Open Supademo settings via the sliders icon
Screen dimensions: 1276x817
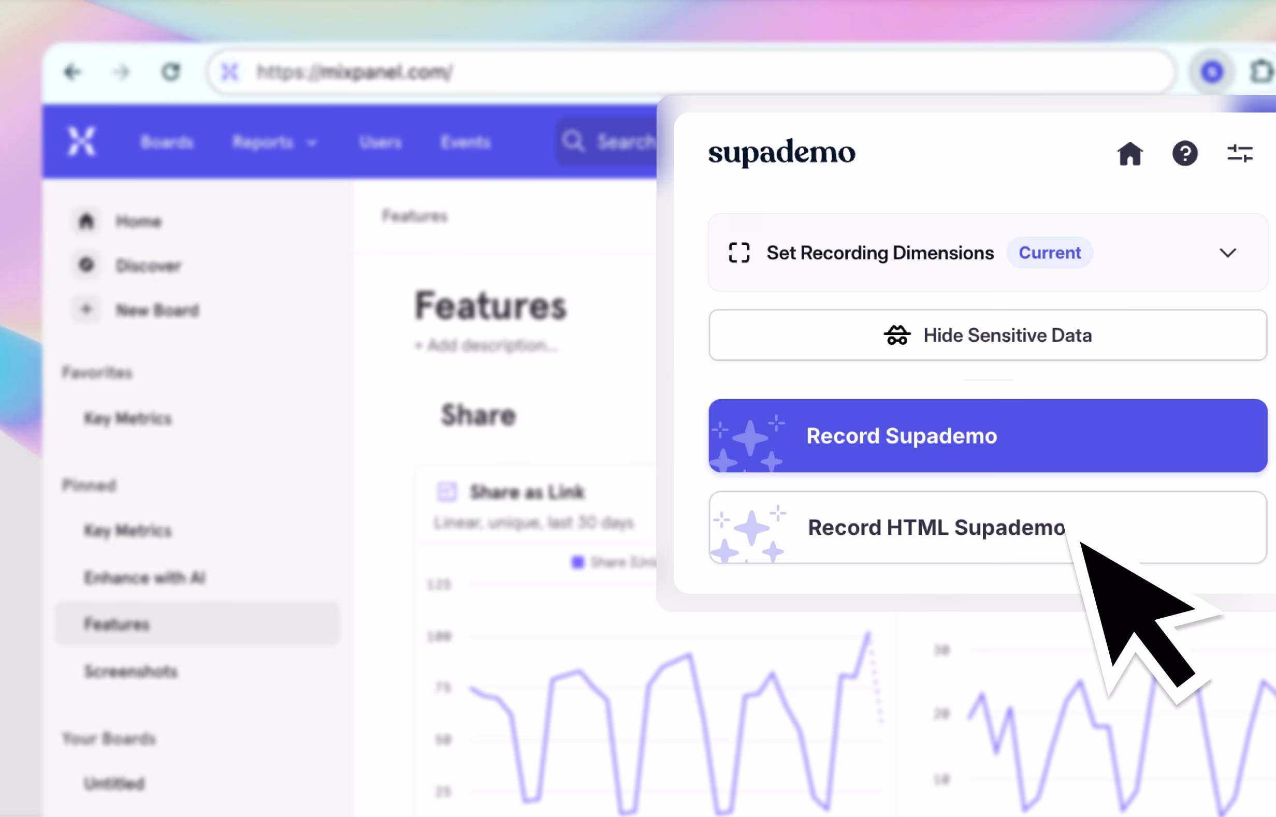[x=1240, y=153]
